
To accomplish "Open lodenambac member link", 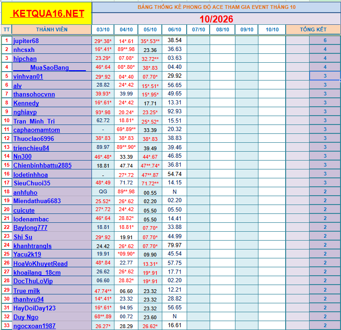I will (31, 219).
